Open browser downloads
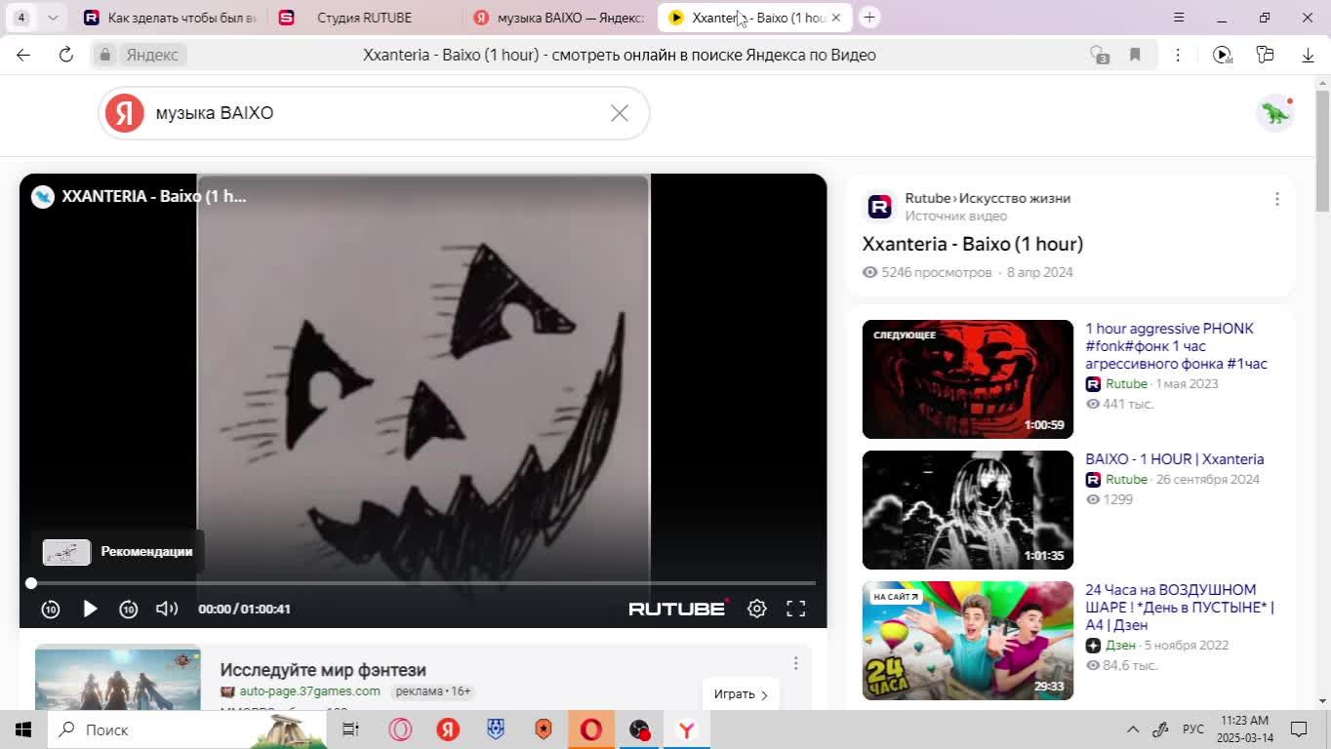Screen dimensions: 1331x749 pyautogui.click(x=1308, y=55)
